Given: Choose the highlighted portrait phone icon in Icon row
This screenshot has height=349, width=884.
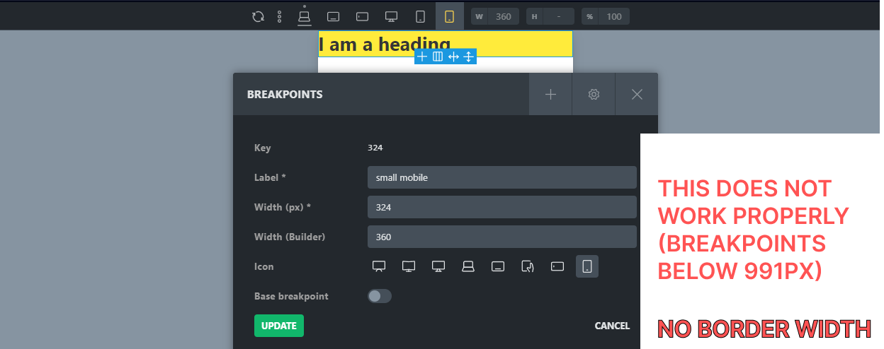Looking at the screenshot, I should tap(587, 266).
